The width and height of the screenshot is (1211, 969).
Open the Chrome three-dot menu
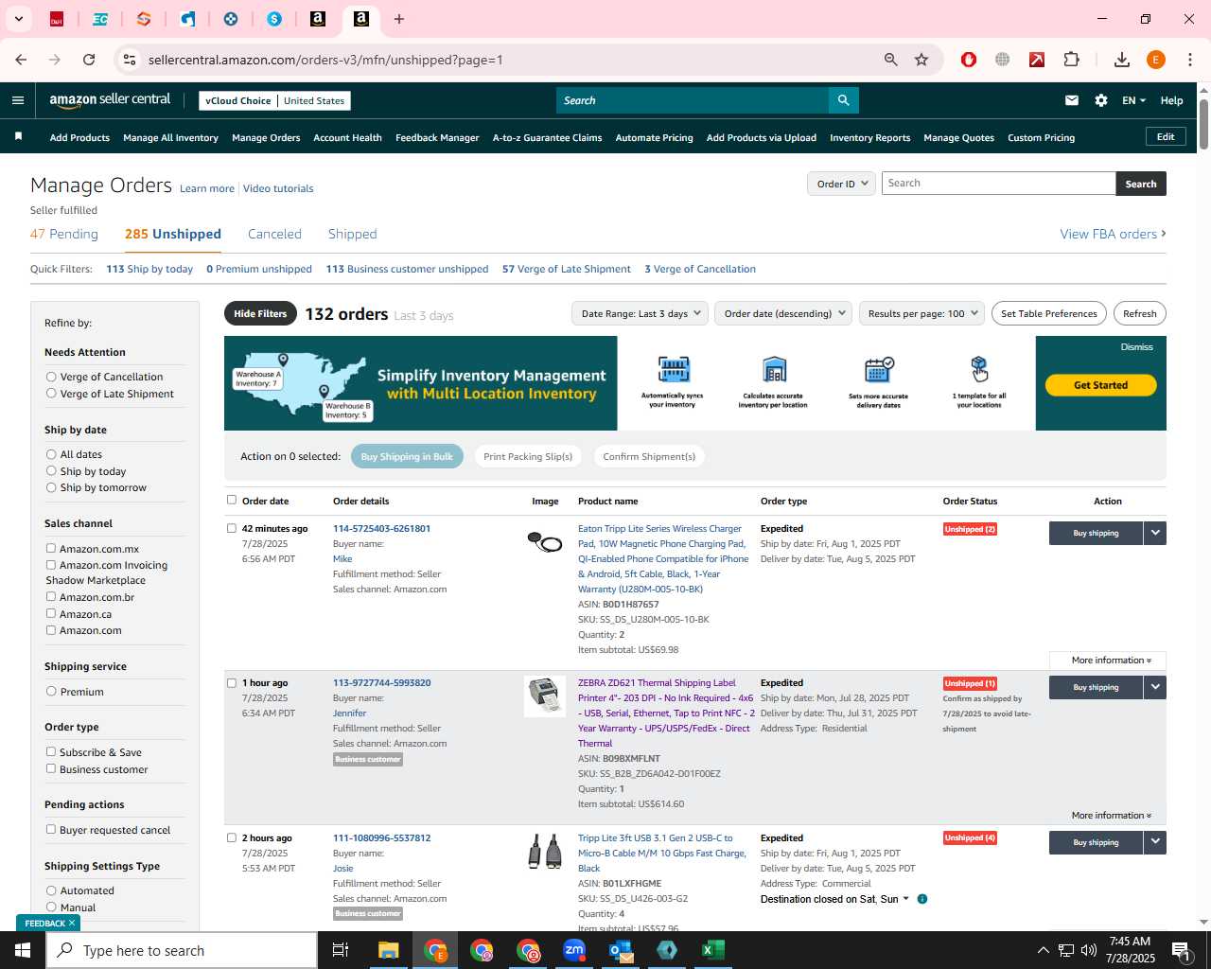pyautogui.click(x=1190, y=60)
